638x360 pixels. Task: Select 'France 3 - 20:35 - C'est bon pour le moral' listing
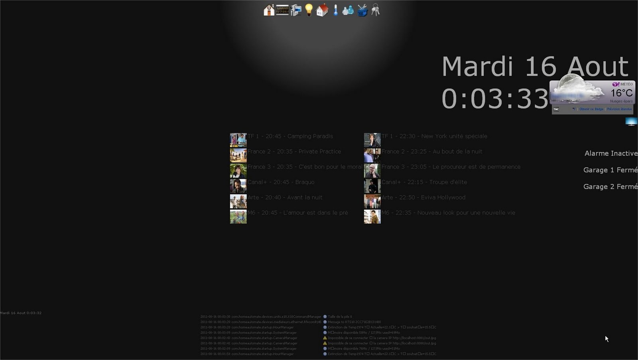[x=305, y=167]
